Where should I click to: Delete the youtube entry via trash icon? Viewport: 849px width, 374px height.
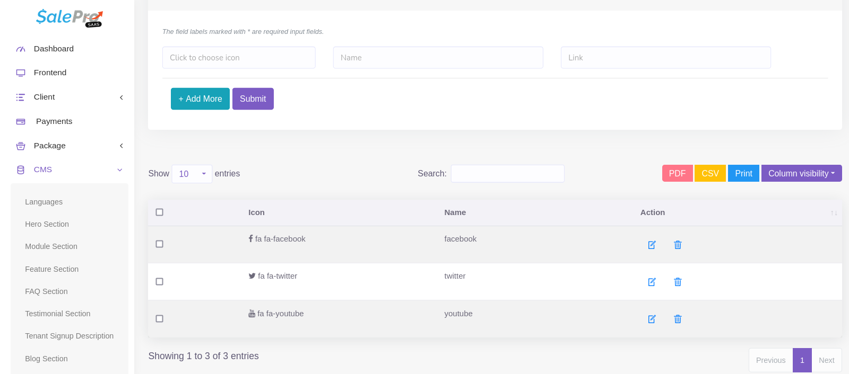click(678, 319)
